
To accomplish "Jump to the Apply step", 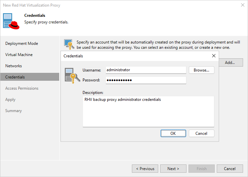I will 11,100.
